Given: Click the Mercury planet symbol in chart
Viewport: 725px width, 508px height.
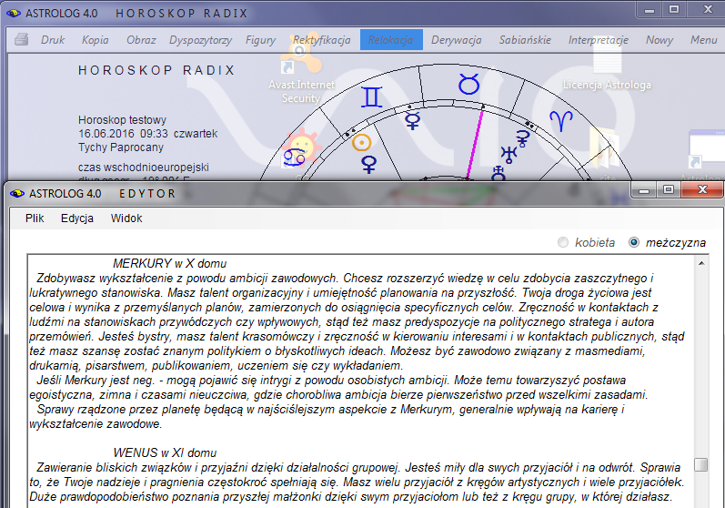Looking at the screenshot, I should coord(412,120).
